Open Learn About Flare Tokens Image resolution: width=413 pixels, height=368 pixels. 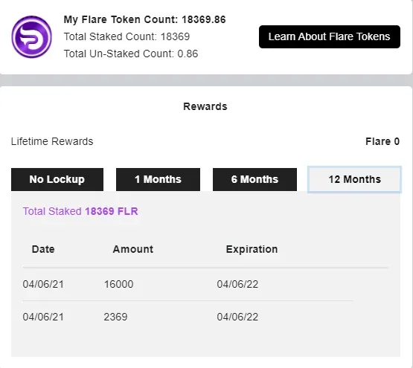[x=330, y=37]
